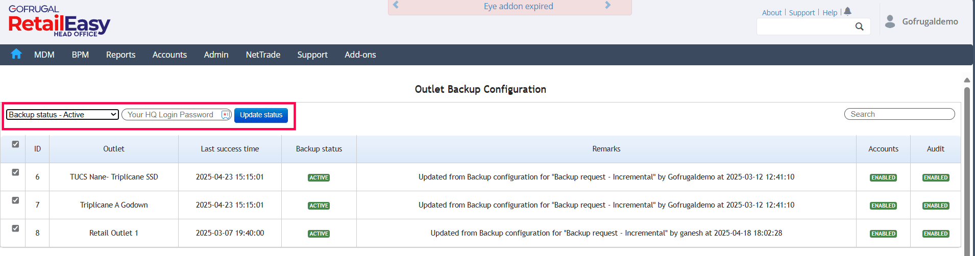Uncheck the TUCS Nane- Triplicane SSD row
This screenshot has height=256, width=975.
point(15,172)
